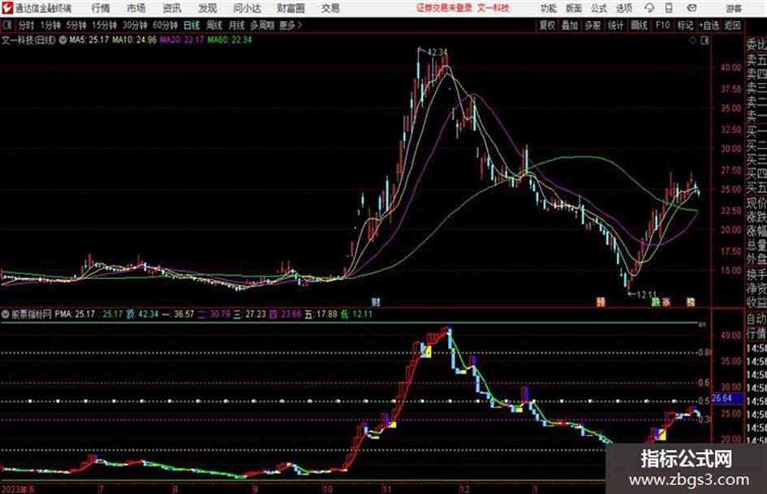Click the 画线 drawing button
The width and height of the screenshot is (767, 494).
[x=639, y=25]
